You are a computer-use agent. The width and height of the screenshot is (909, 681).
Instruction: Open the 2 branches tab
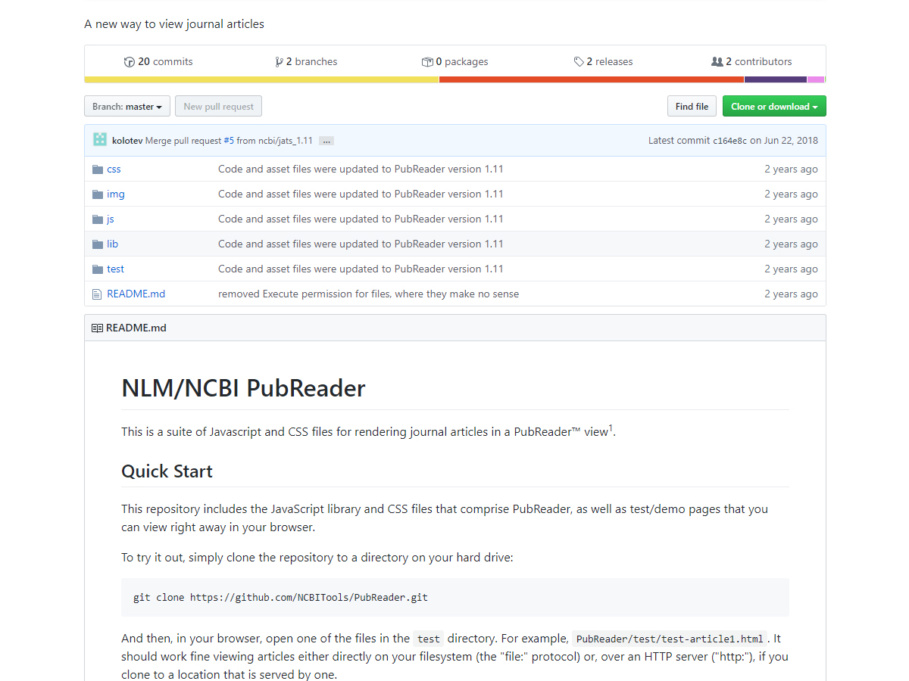click(x=306, y=62)
